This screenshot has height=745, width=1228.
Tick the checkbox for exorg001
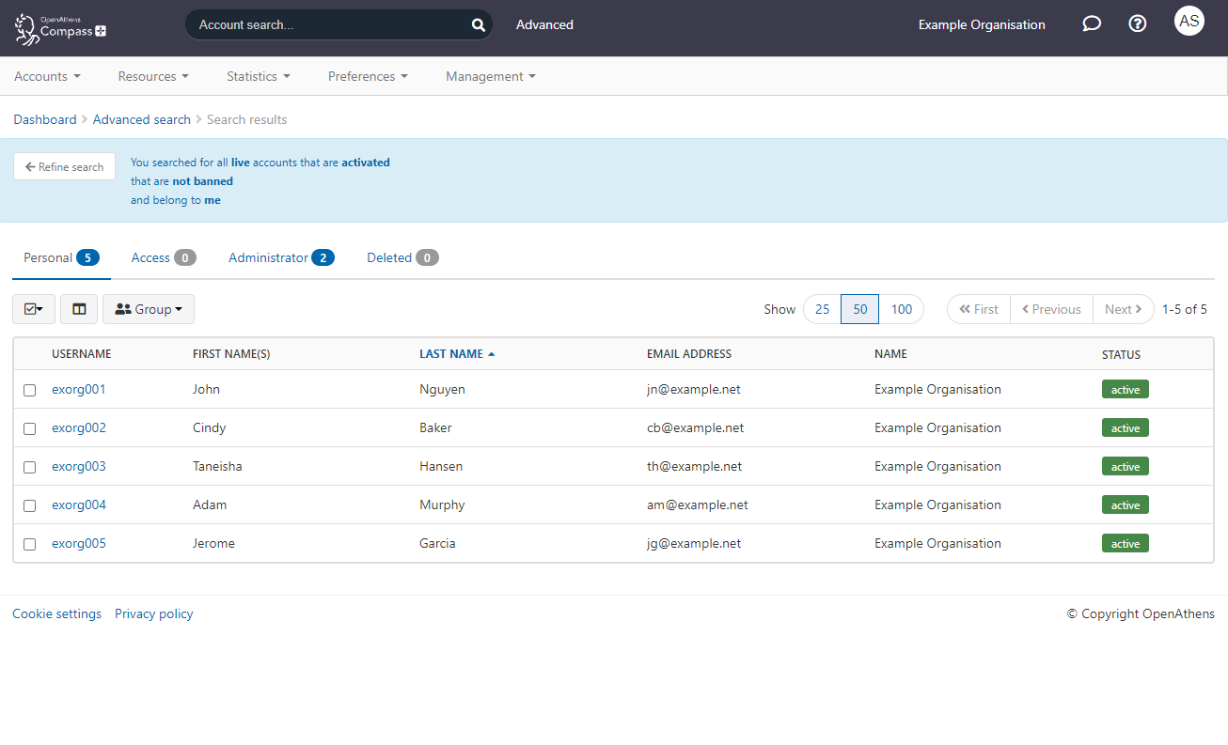pyautogui.click(x=29, y=389)
